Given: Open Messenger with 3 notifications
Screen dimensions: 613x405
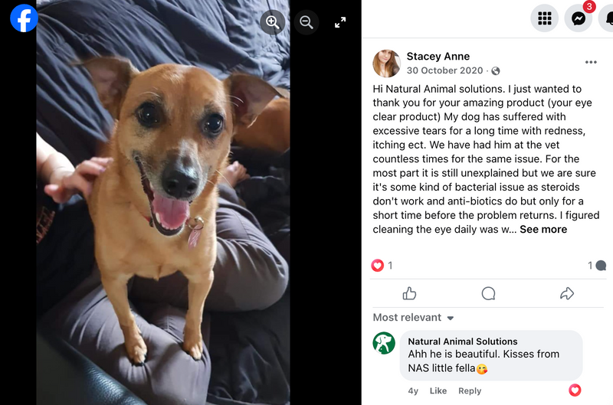Looking at the screenshot, I should click(x=579, y=18).
